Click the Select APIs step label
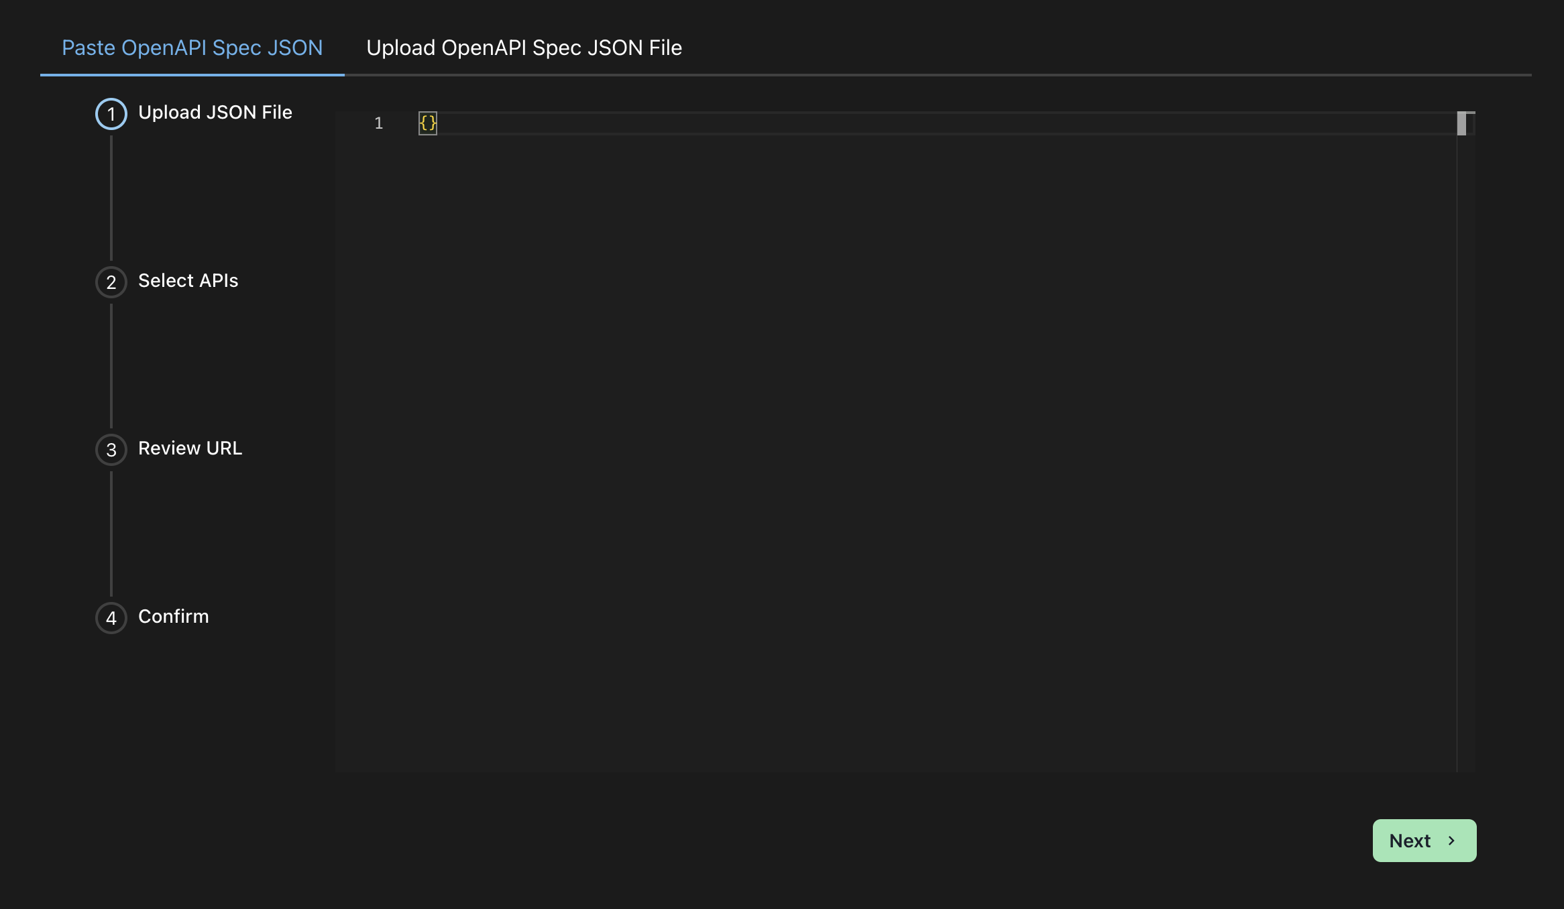This screenshot has width=1564, height=909. click(188, 281)
